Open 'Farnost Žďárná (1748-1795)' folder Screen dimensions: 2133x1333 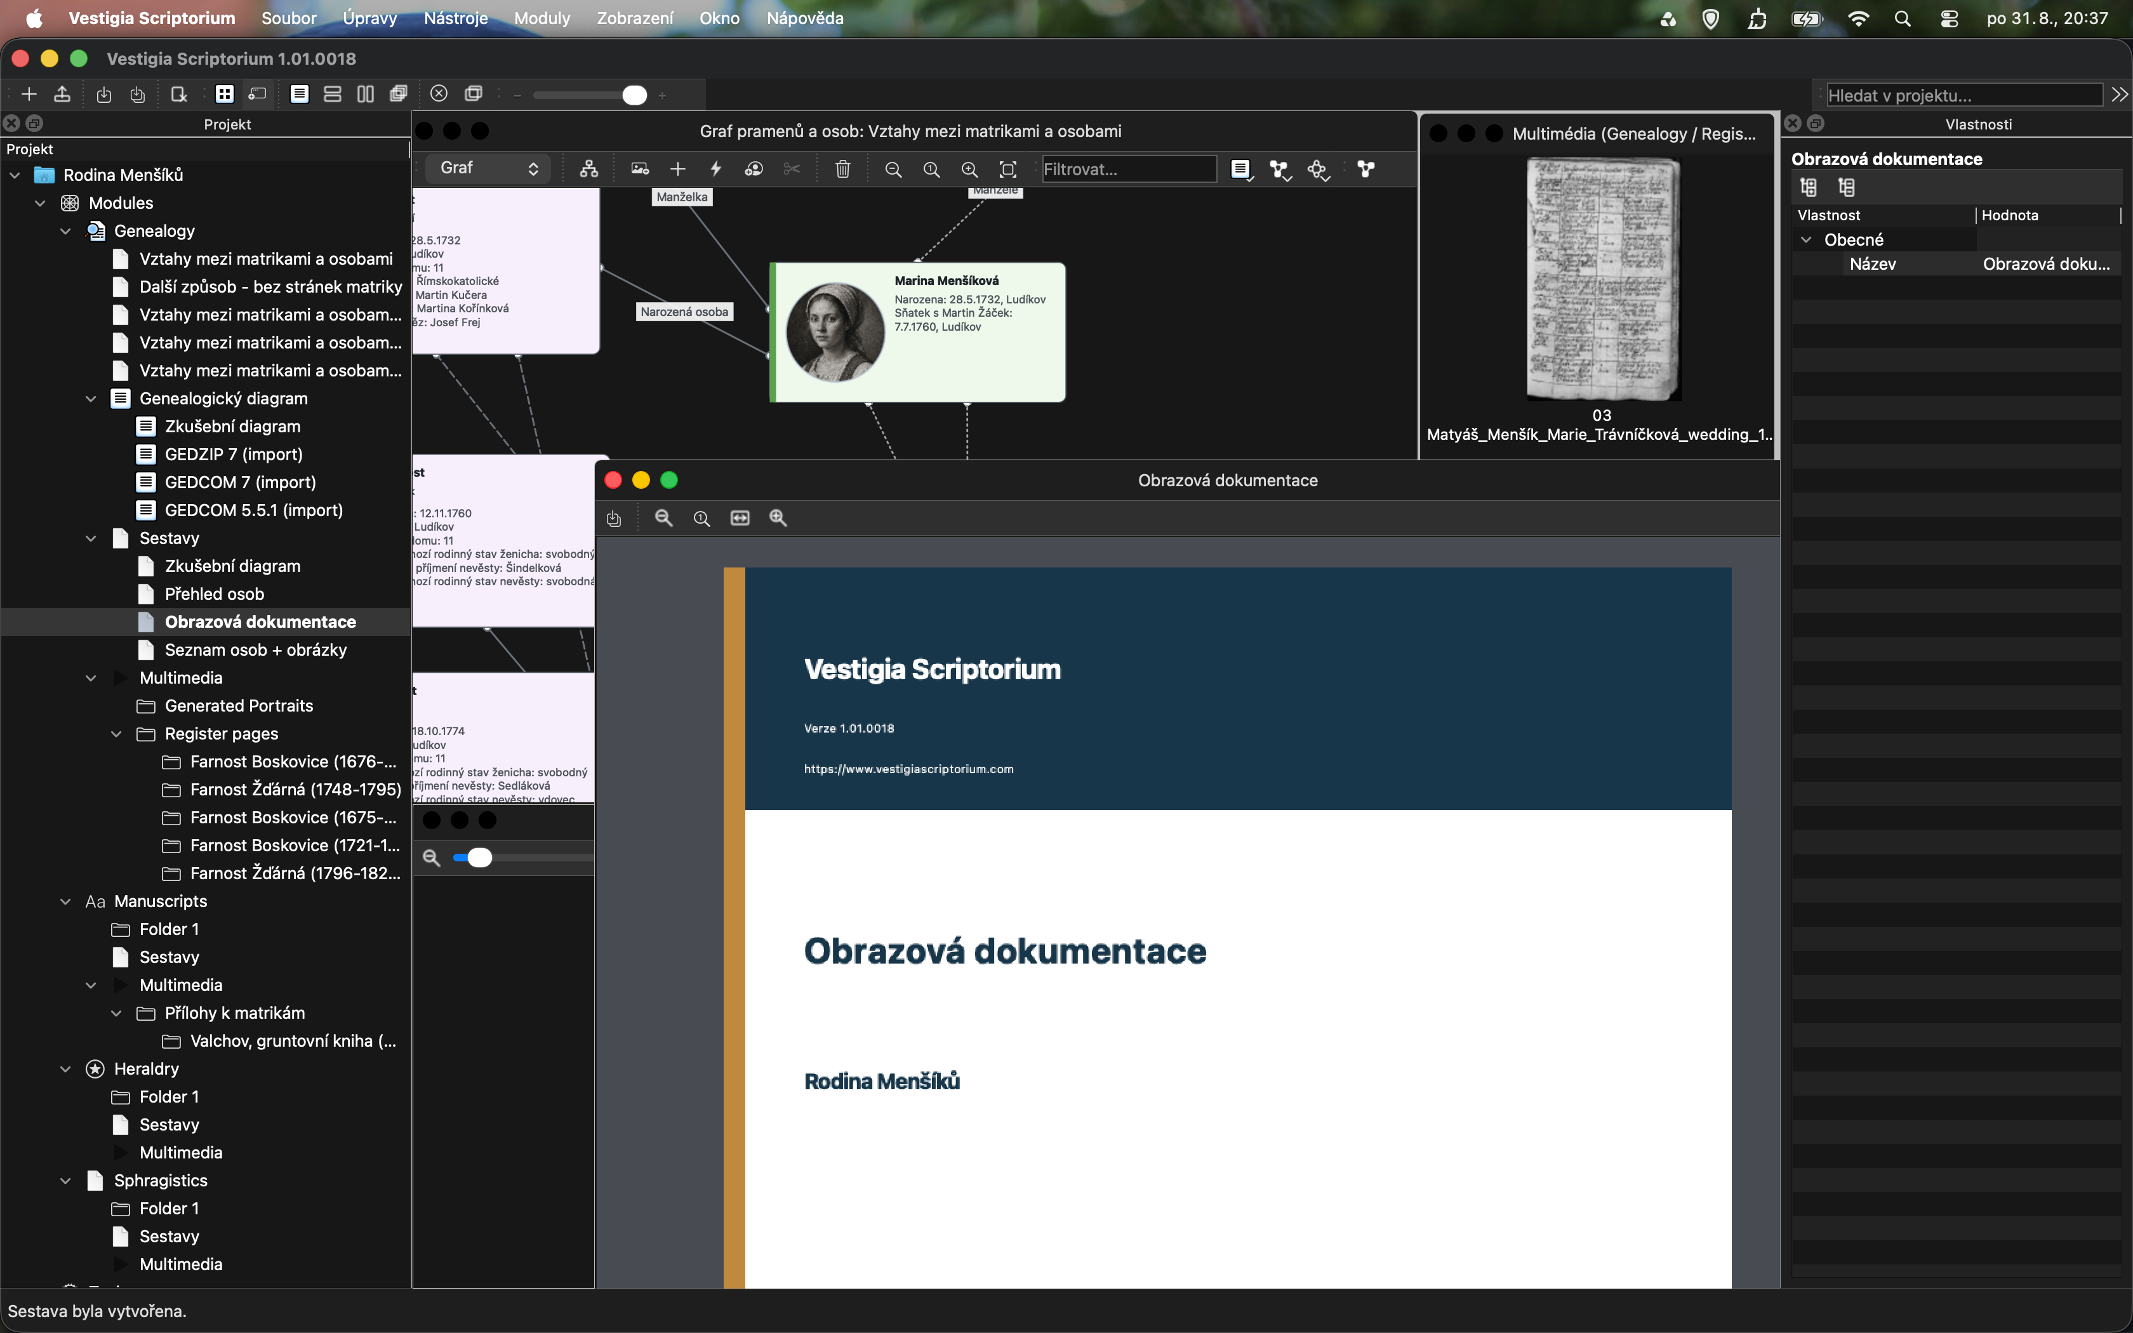point(295,789)
